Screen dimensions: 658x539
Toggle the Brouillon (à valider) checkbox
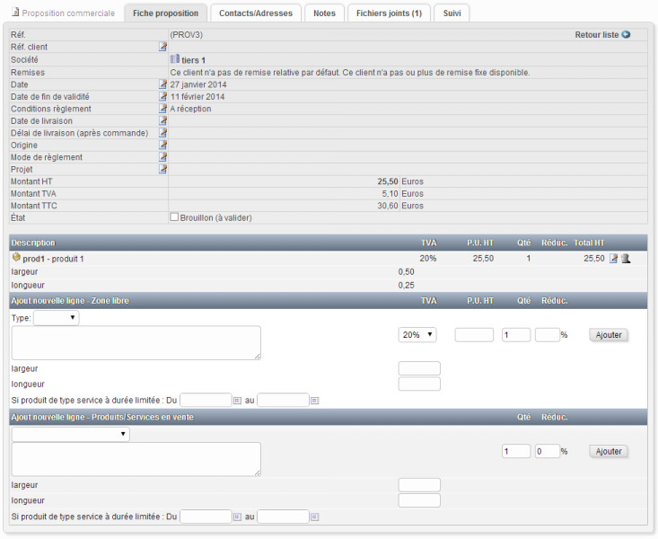coord(174,217)
